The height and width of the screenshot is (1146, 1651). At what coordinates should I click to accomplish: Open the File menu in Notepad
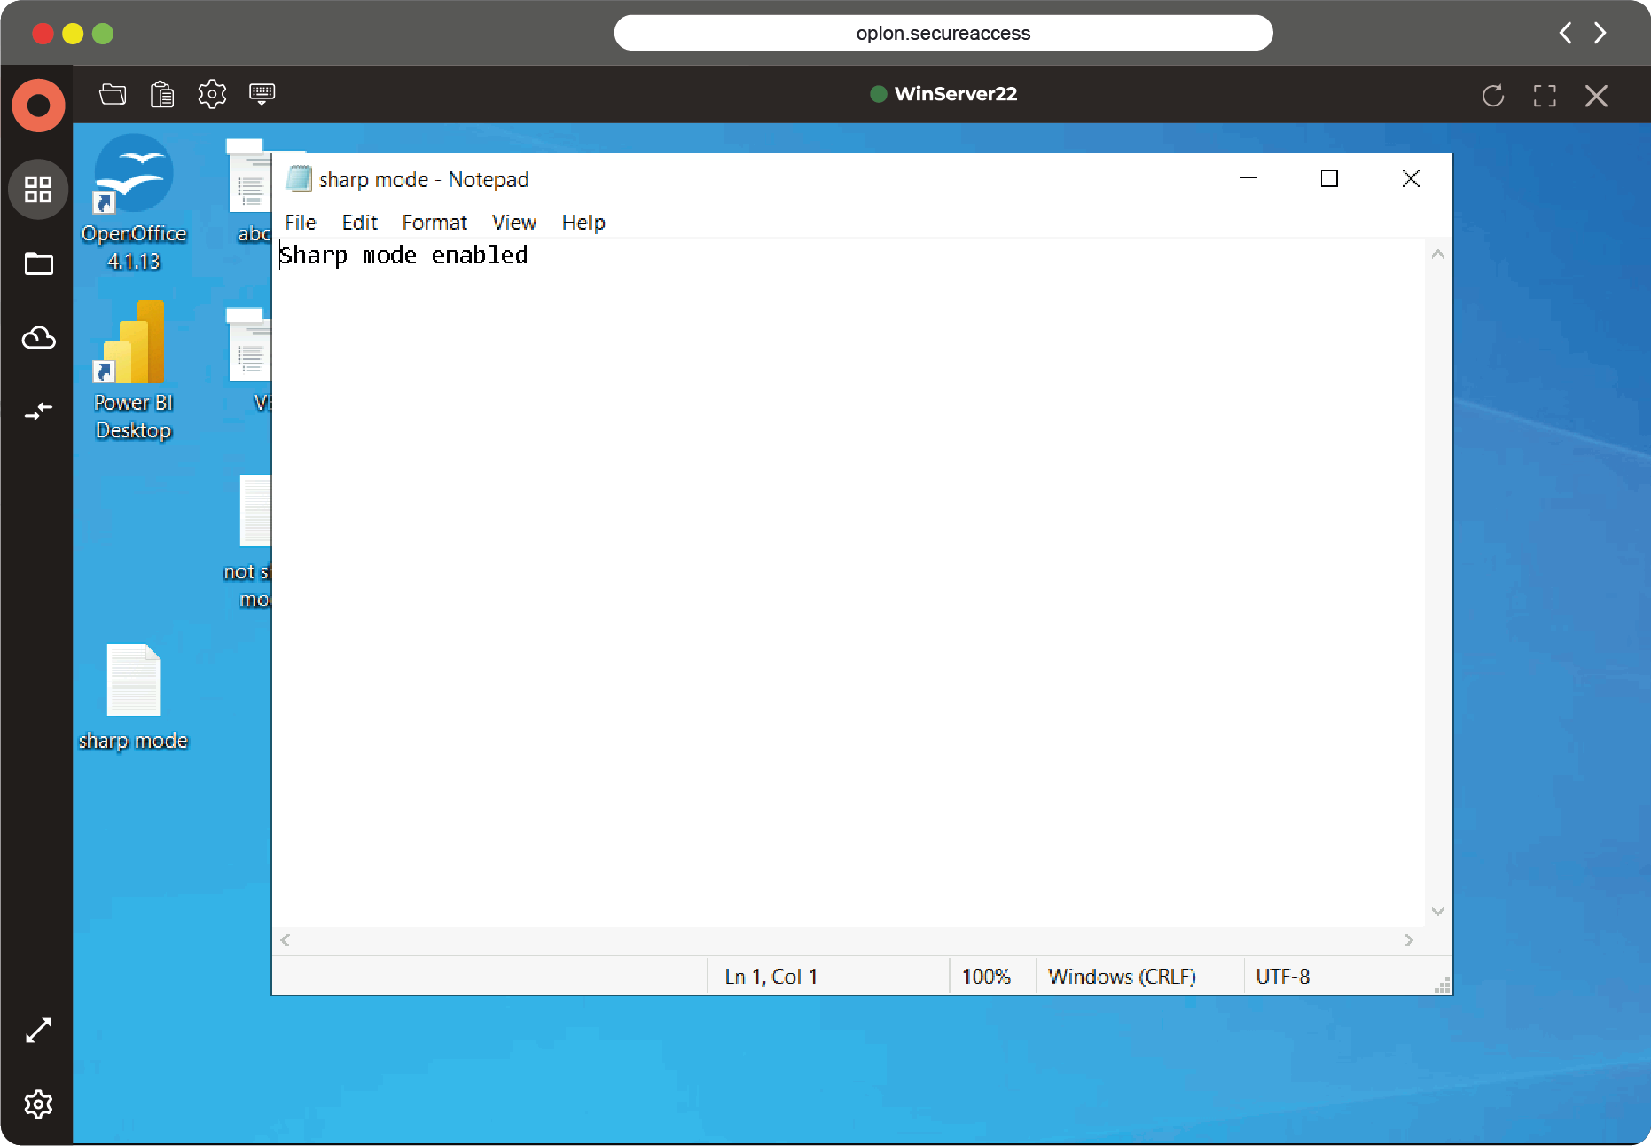[x=301, y=223]
